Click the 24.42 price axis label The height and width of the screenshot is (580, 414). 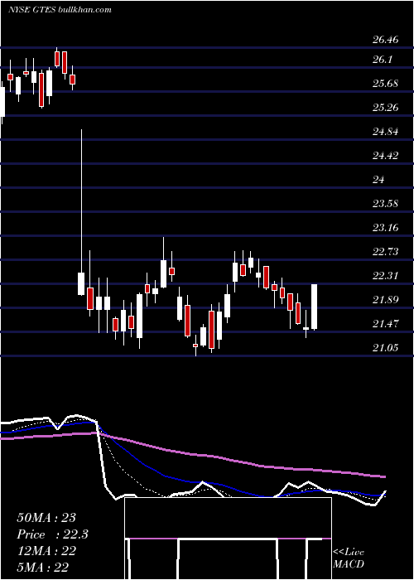click(386, 156)
